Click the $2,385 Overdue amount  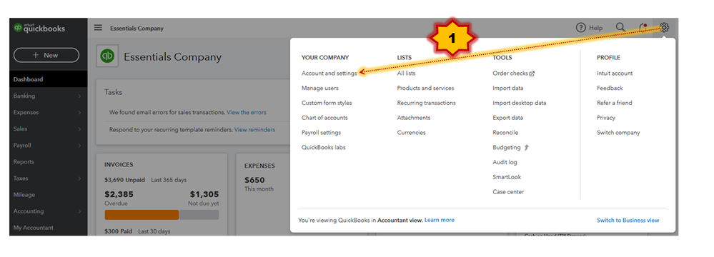coord(119,194)
